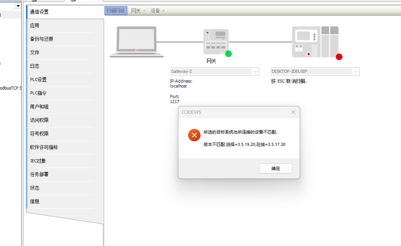This screenshot has width=401, height=246.
Task: Close the CODESYS error dialog with X
Action: point(293,112)
